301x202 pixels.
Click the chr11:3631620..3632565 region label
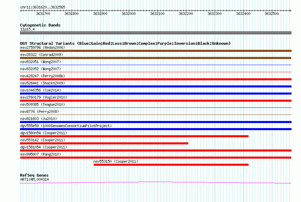pos(43,7)
